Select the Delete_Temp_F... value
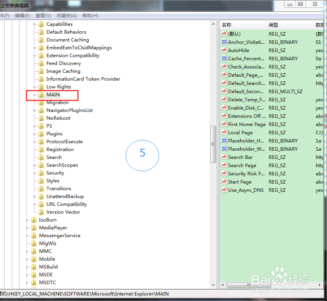This screenshot has width=327, height=301. coord(247,100)
